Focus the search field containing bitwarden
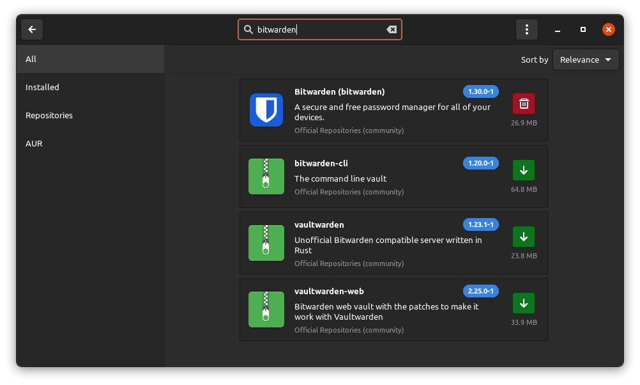Image resolution: width=640 pixels, height=385 pixels. click(x=320, y=29)
